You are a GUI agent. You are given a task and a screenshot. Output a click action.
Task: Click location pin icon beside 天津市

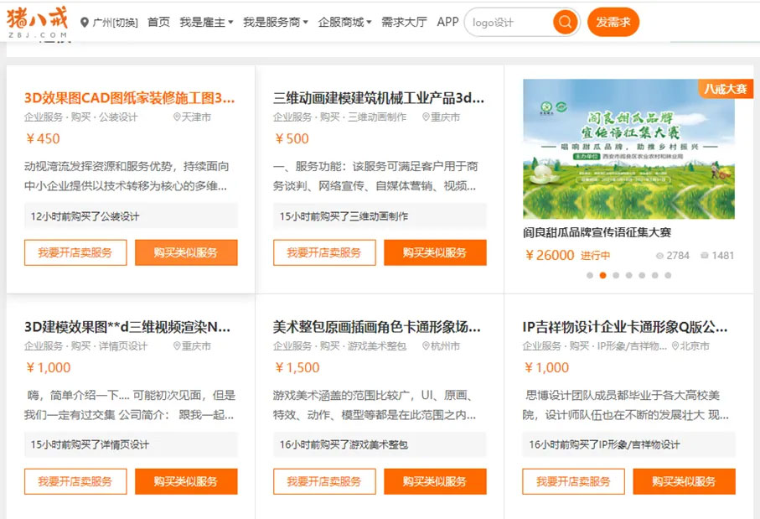(x=177, y=117)
